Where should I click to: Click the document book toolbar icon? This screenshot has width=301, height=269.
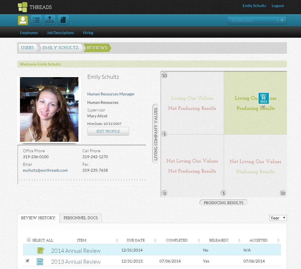[63, 20]
